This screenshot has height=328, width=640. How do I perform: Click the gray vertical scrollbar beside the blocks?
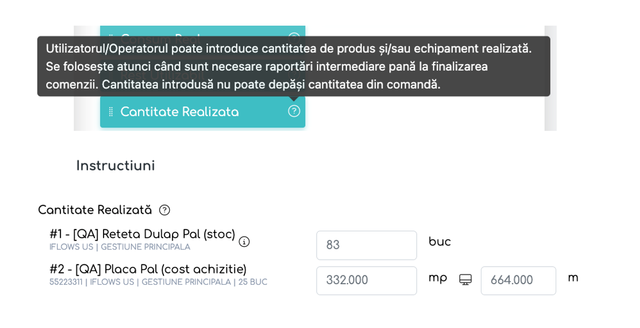pyautogui.click(x=551, y=78)
